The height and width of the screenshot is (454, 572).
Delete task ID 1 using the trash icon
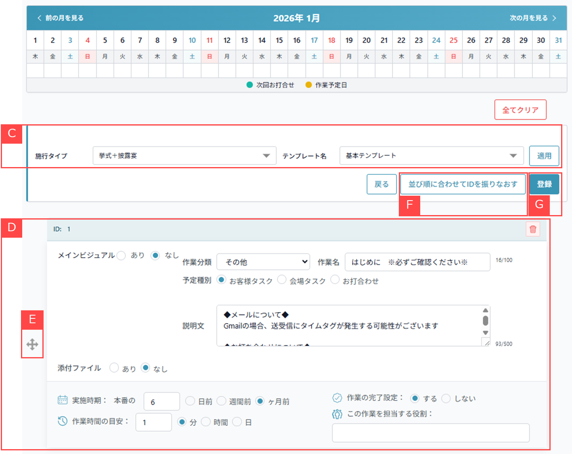(x=532, y=229)
